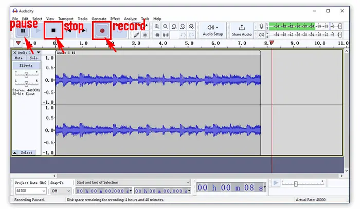360x209 pixels.
Task: Open the Select menu
Action: [x=37, y=19]
